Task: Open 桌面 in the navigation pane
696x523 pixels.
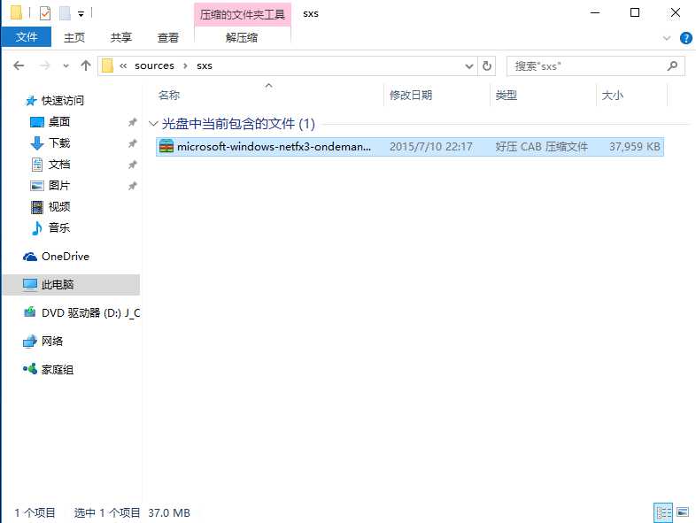Action: click(x=59, y=121)
